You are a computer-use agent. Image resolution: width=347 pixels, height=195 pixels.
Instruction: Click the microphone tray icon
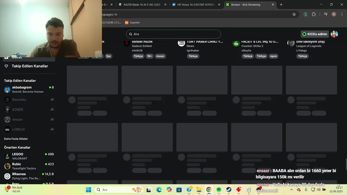(306, 190)
